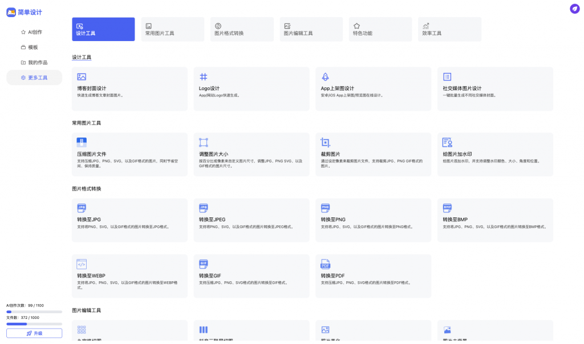Click the 简单设计 logo icon
Screen dimensions: 584x344
click(11, 13)
